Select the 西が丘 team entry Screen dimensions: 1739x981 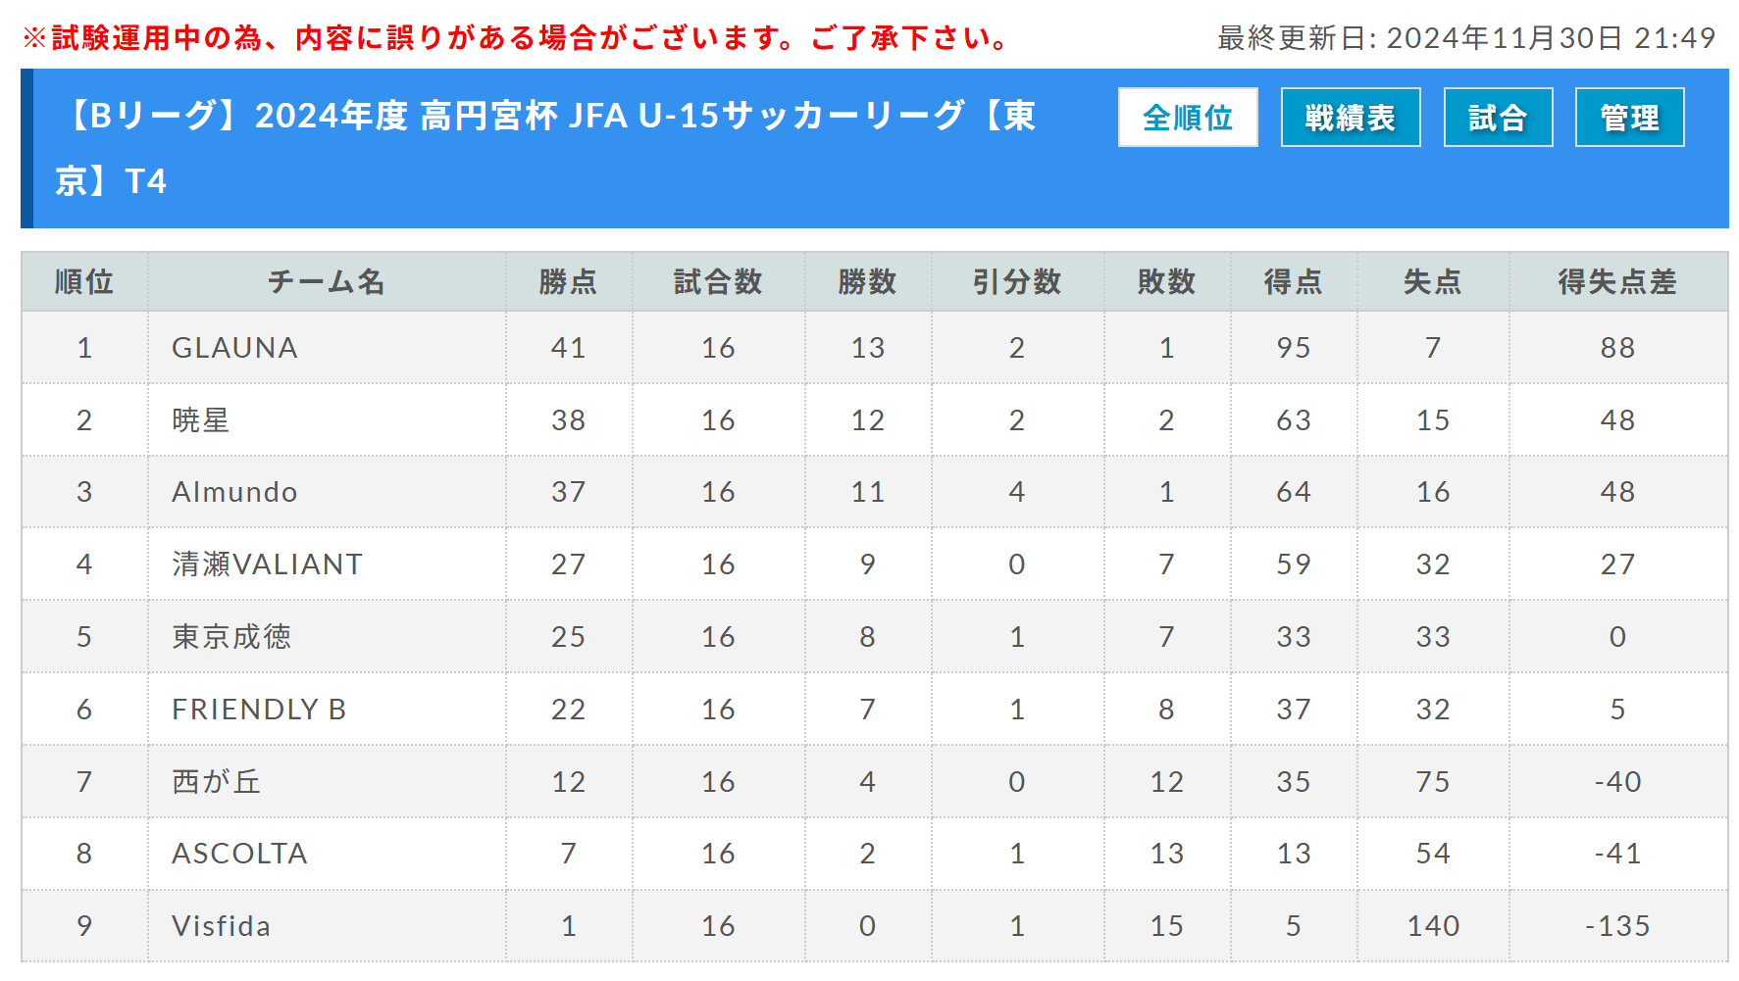[216, 782]
